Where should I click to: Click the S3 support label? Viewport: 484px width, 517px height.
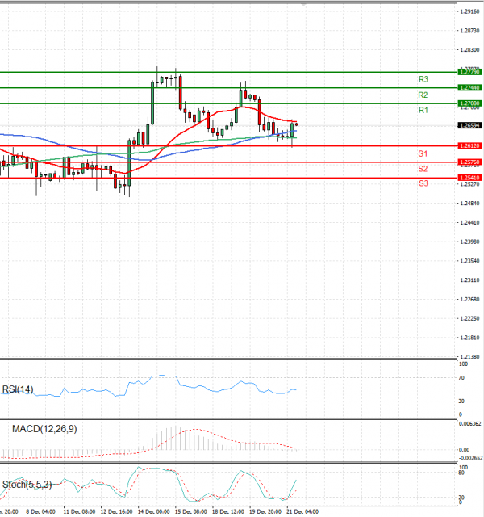pos(423,183)
